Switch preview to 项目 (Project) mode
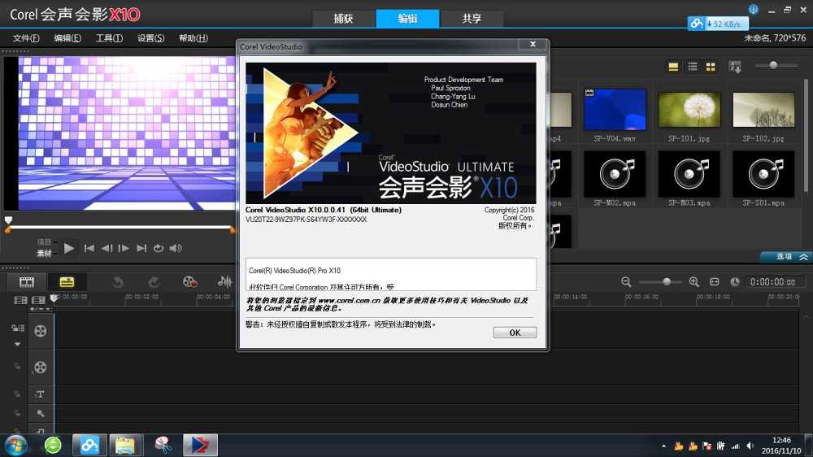The width and height of the screenshot is (813, 457). (x=44, y=242)
